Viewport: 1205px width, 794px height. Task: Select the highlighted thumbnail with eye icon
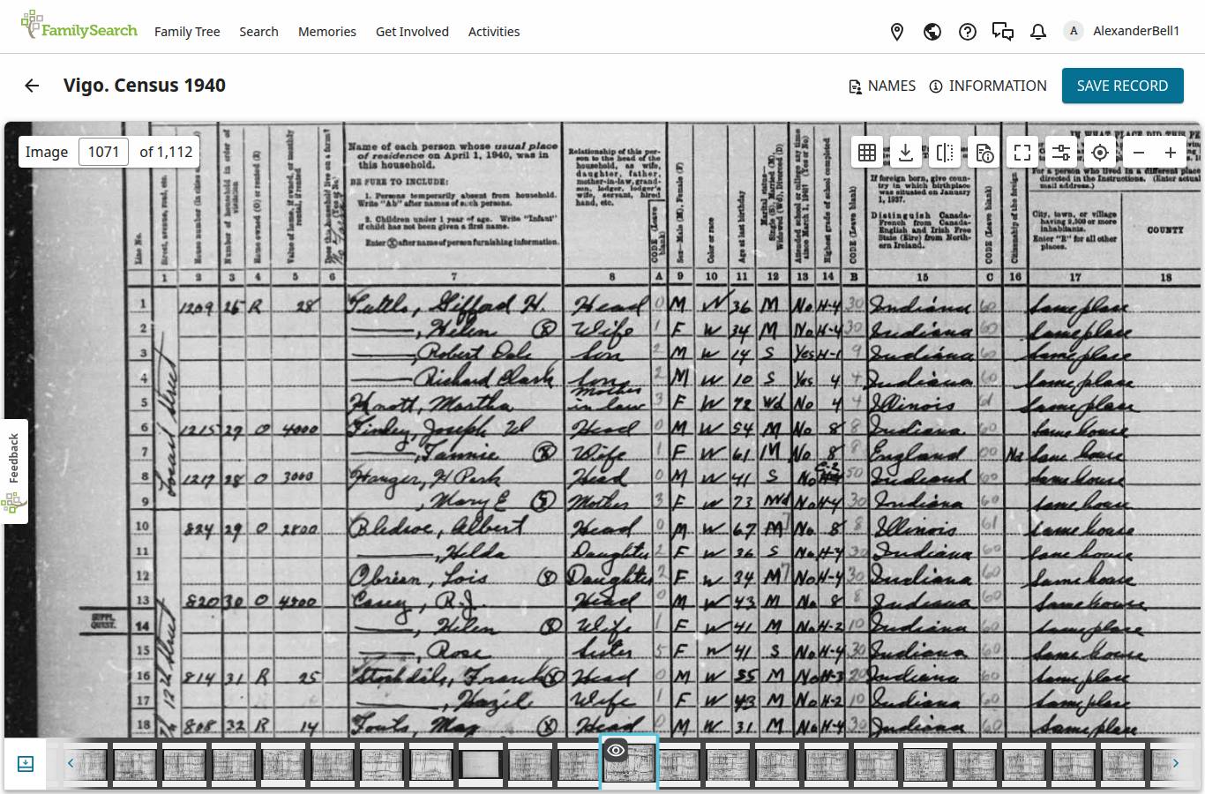[629, 762]
